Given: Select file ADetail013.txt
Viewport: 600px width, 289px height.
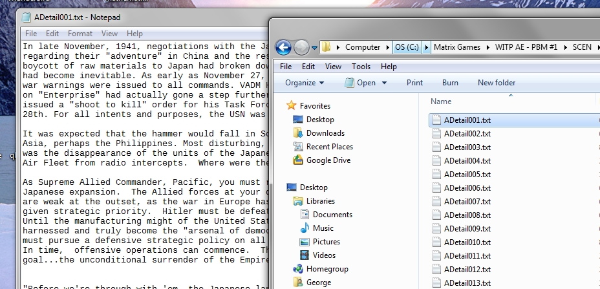Looking at the screenshot, I should pos(467,283).
